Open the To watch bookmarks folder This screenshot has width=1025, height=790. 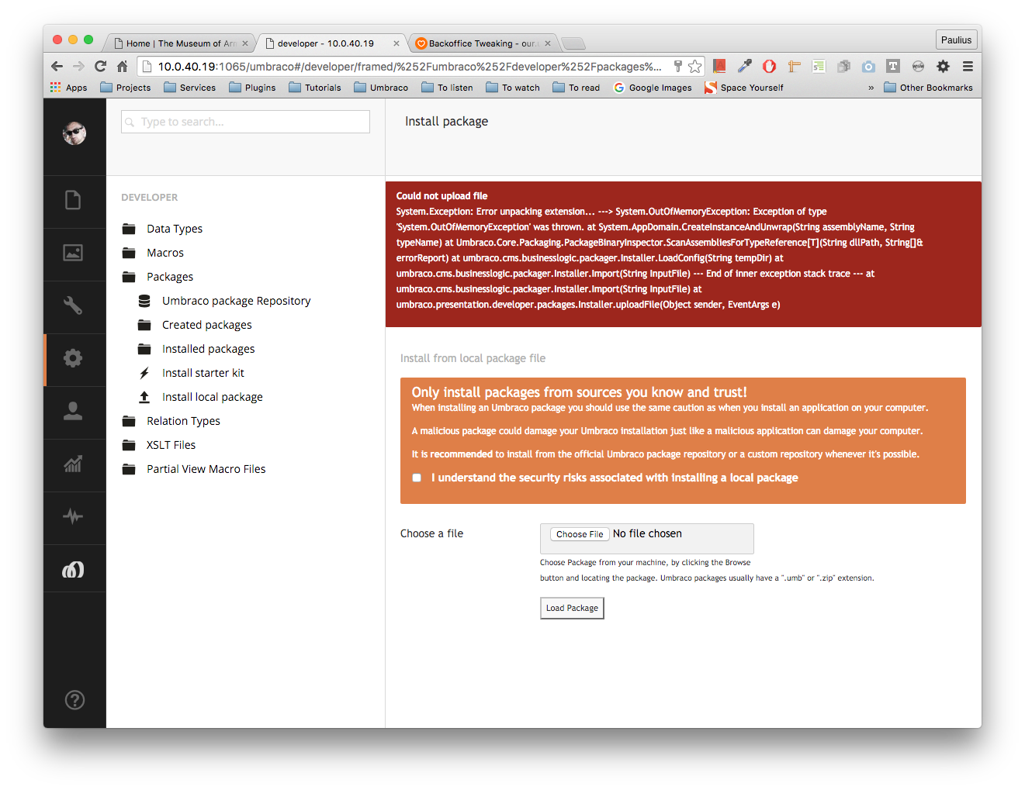pos(513,88)
